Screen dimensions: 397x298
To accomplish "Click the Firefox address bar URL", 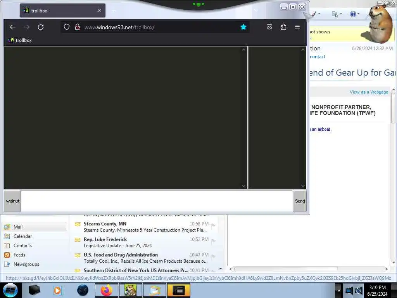I will tap(119, 27).
